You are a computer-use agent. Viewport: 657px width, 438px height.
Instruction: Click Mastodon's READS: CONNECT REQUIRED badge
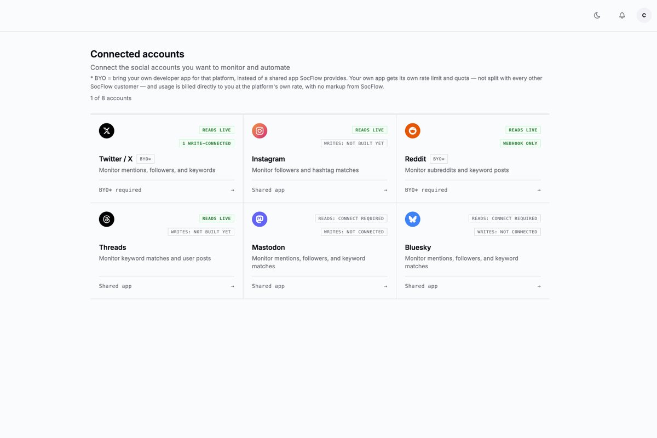pyautogui.click(x=351, y=218)
